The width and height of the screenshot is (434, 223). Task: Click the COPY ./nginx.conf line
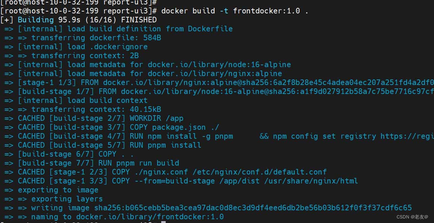pyautogui.click(x=166, y=172)
